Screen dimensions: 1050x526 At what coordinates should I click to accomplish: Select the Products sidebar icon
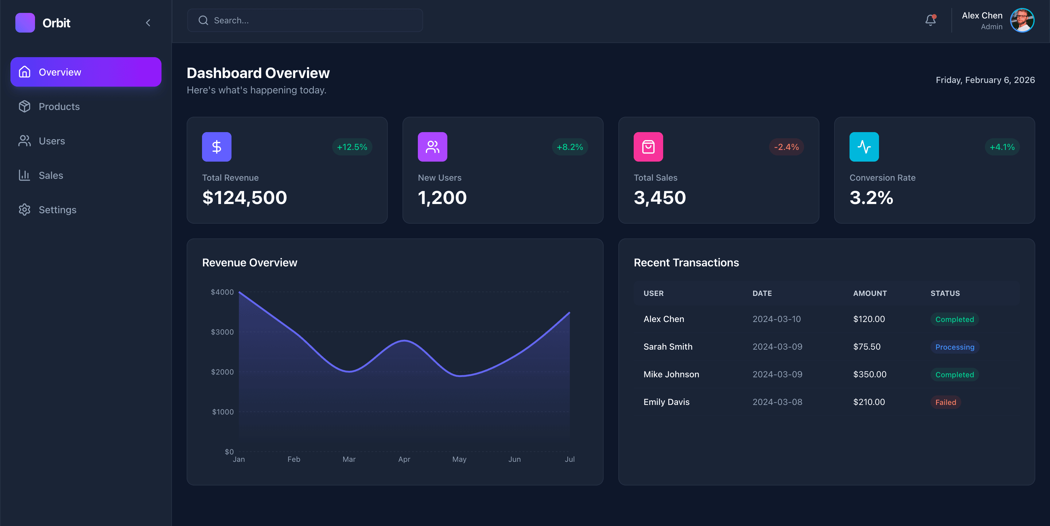coord(25,106)
